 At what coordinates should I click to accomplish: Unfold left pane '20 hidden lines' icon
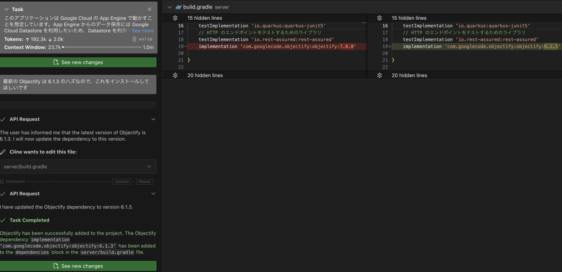(175, 75)
